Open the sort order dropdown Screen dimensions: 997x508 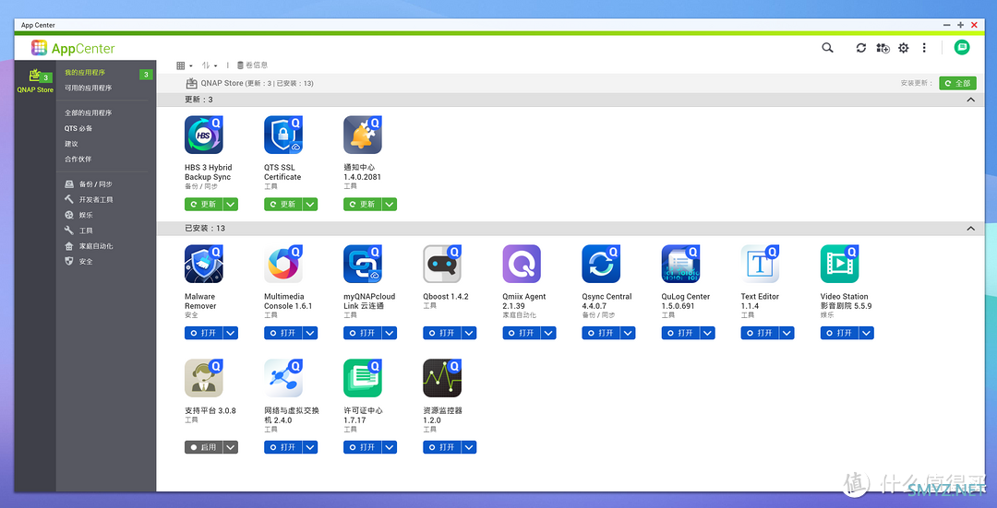[x=210, y=65]
